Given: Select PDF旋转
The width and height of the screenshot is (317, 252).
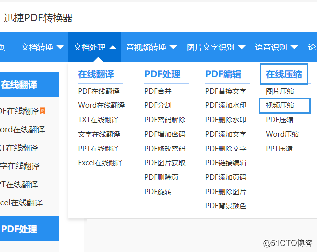Looking at the screenshot, I should click(158, 192).
